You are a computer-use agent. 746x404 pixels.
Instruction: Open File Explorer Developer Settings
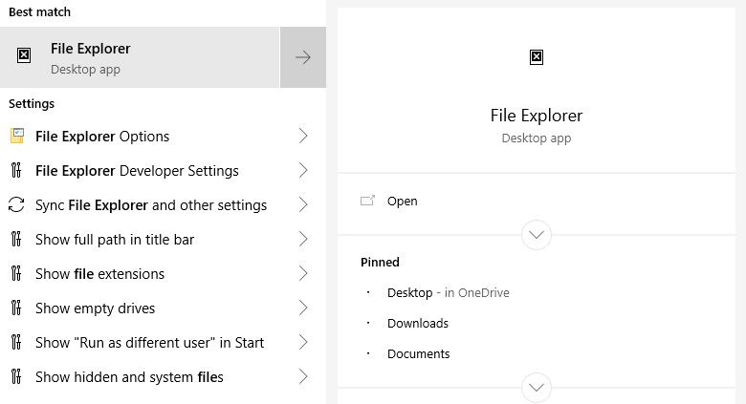point(163,170)
